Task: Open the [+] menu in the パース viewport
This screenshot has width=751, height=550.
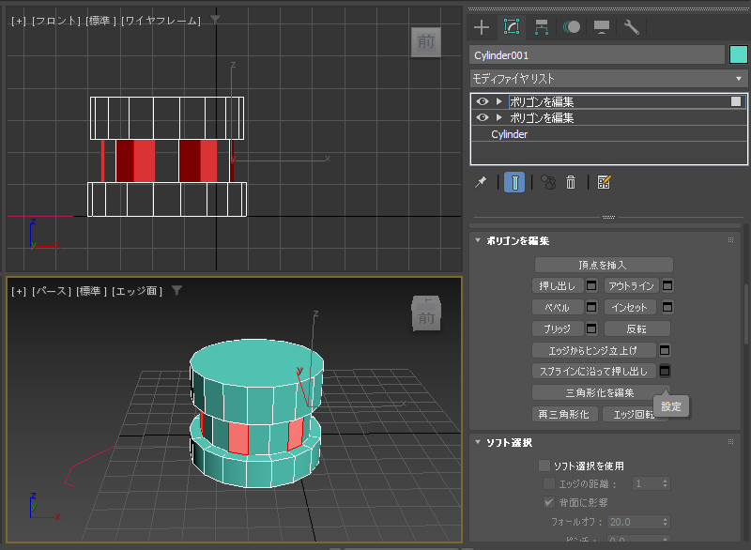Action: [x=19, y=291]
